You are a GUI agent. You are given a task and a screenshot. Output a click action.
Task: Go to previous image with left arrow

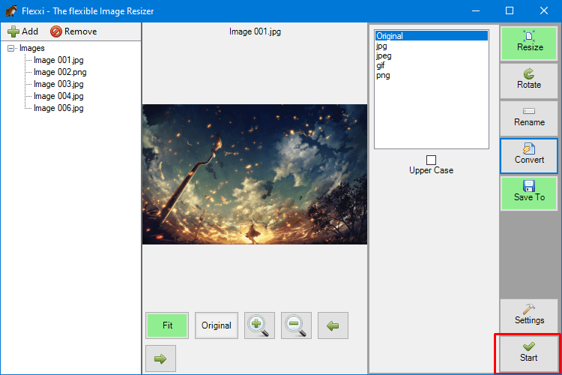tap(333, 325)
